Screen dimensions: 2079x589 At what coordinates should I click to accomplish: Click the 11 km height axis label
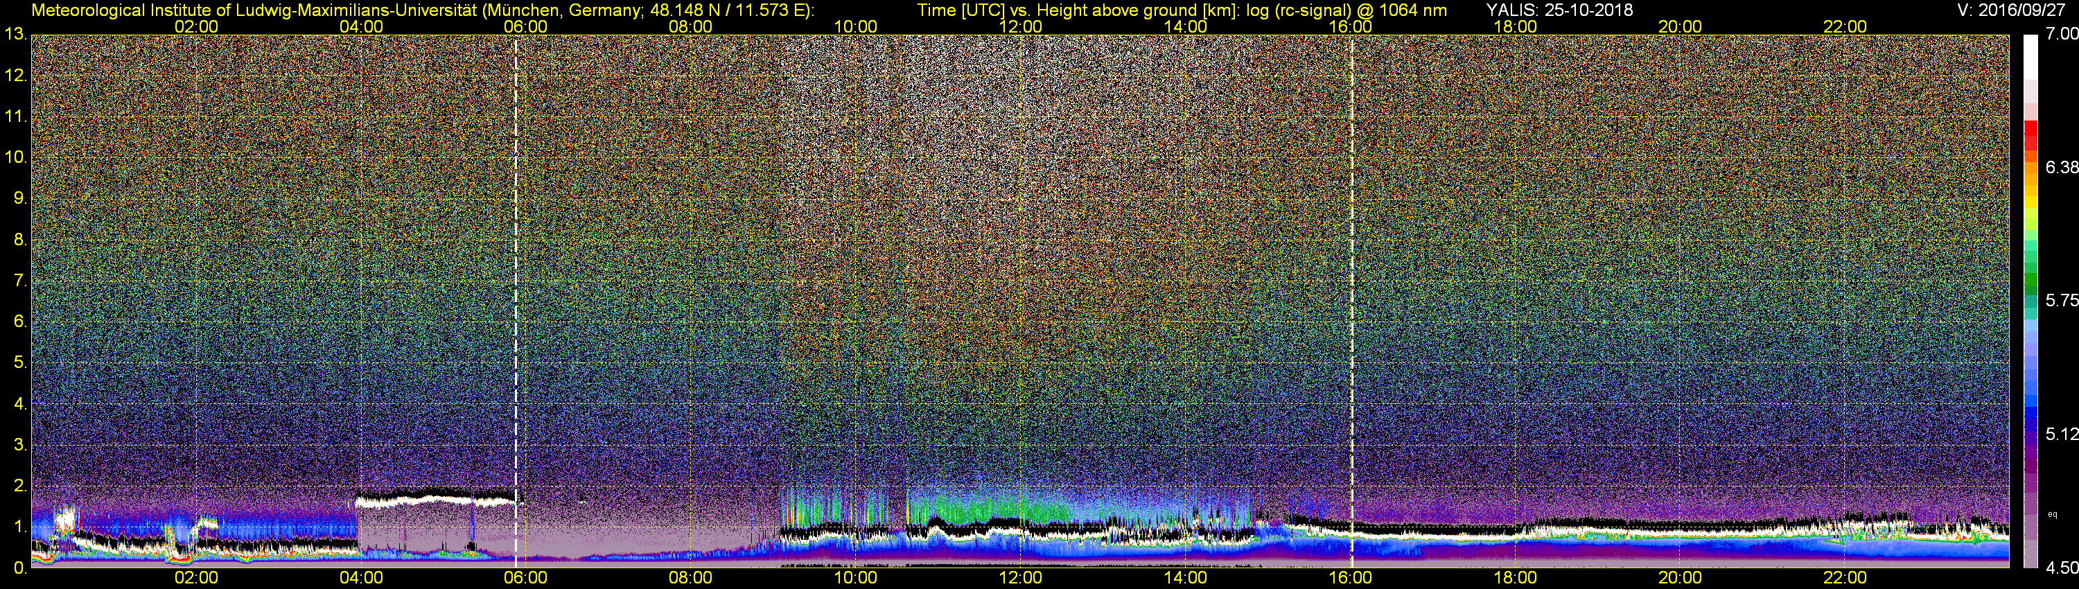coord(15,117)
